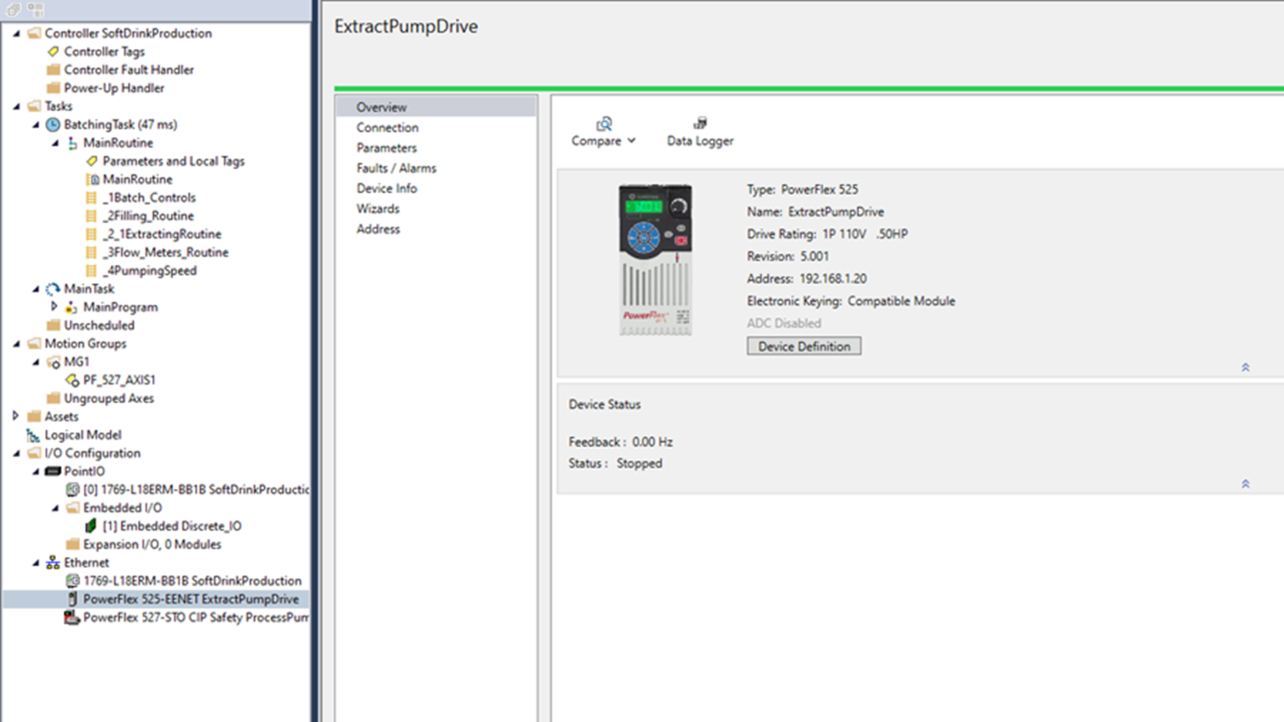Image resolution: width=1284 pixels, height=722 pixels.
Task: Click the Address 192.168.1.20 value
Action: coord(833,279)
